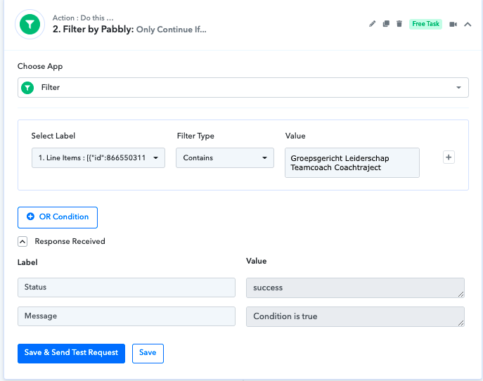Open the Select Label Line Items dropdown
The image size is (483, 381).
click(x=98, y=157)
